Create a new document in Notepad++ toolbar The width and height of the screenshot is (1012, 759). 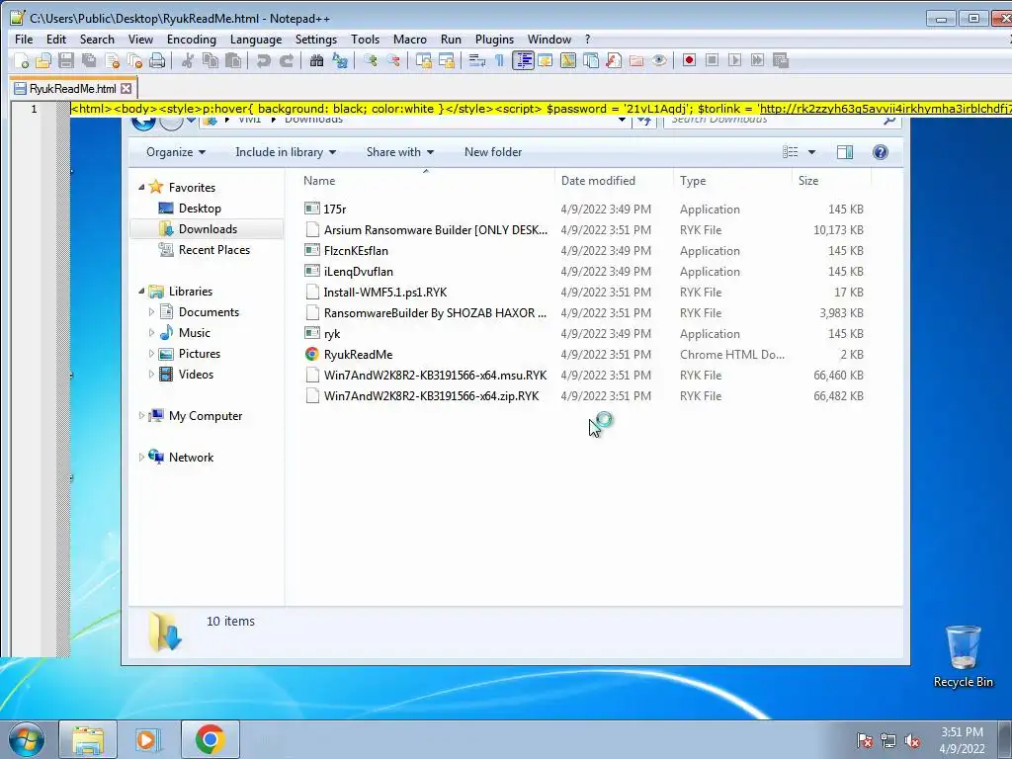[x=22, y=60]
